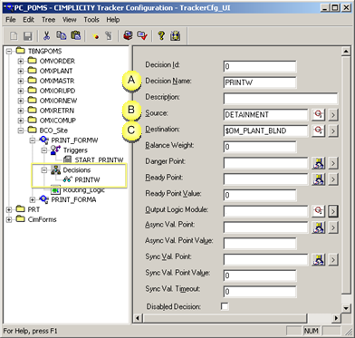Open the Tools menu
Screen dimensions: 355x338
[x=91, y=20]
